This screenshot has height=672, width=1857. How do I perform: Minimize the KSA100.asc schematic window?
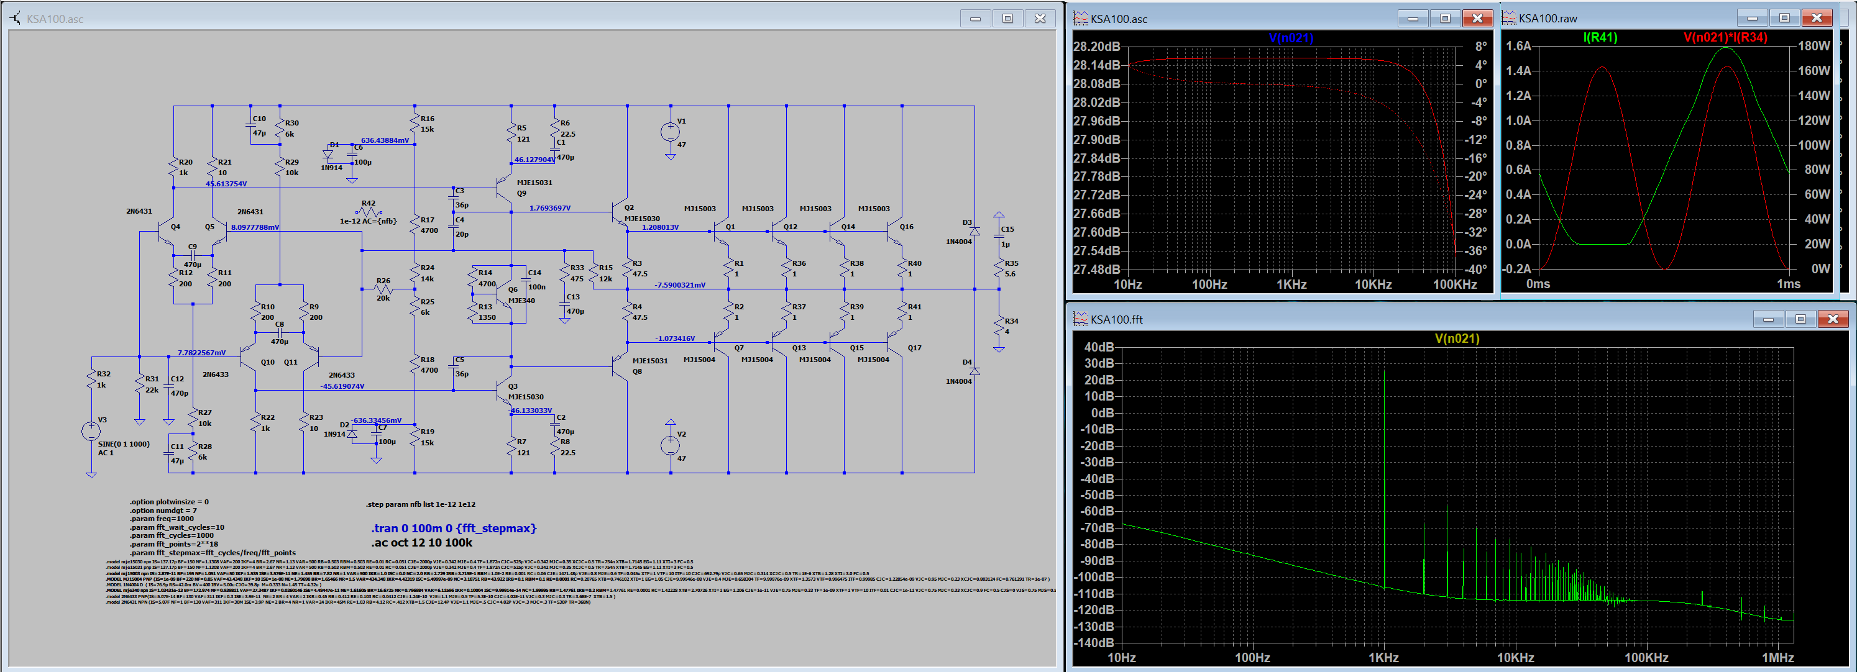tap(974, 18)
